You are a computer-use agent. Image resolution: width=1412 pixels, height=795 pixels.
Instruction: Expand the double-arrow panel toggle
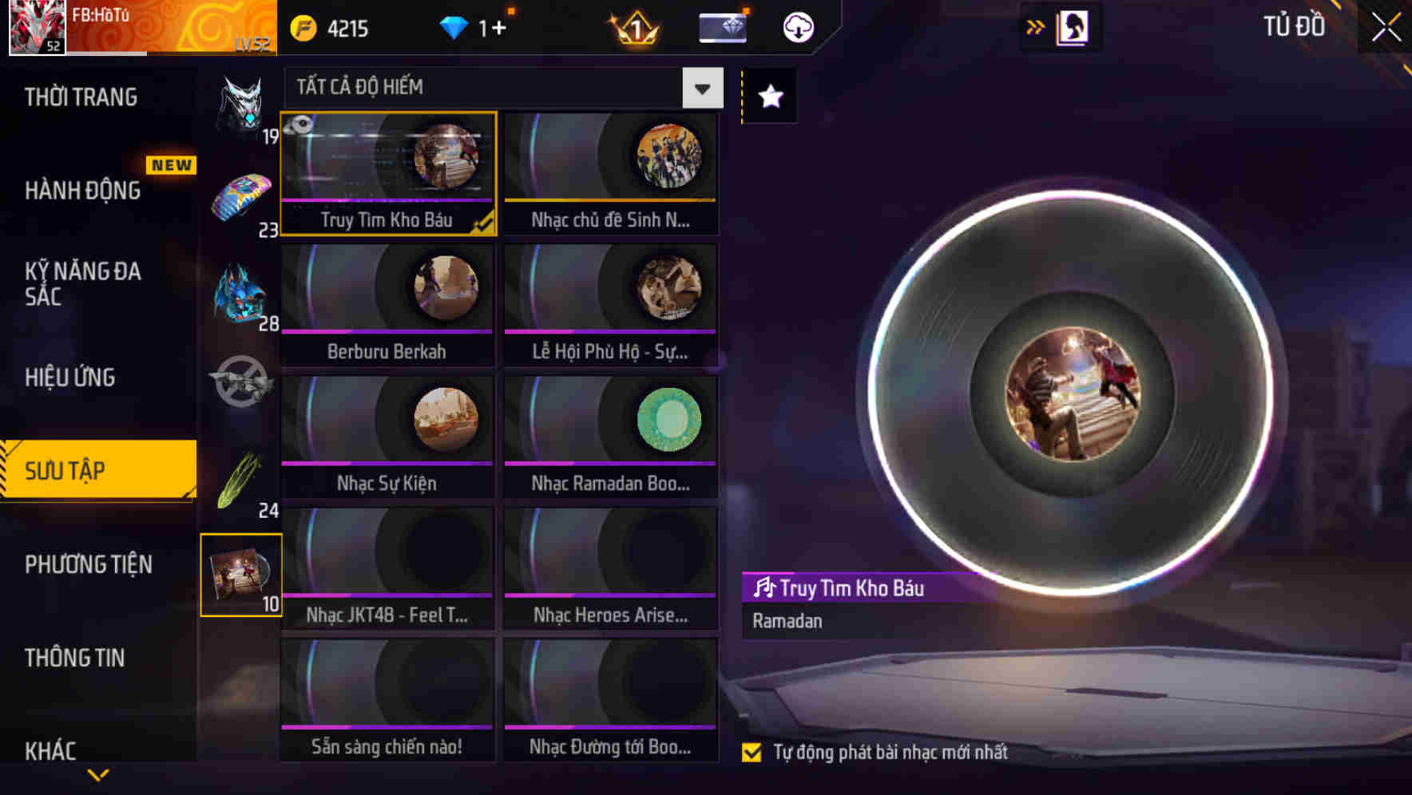point(1035,28)
